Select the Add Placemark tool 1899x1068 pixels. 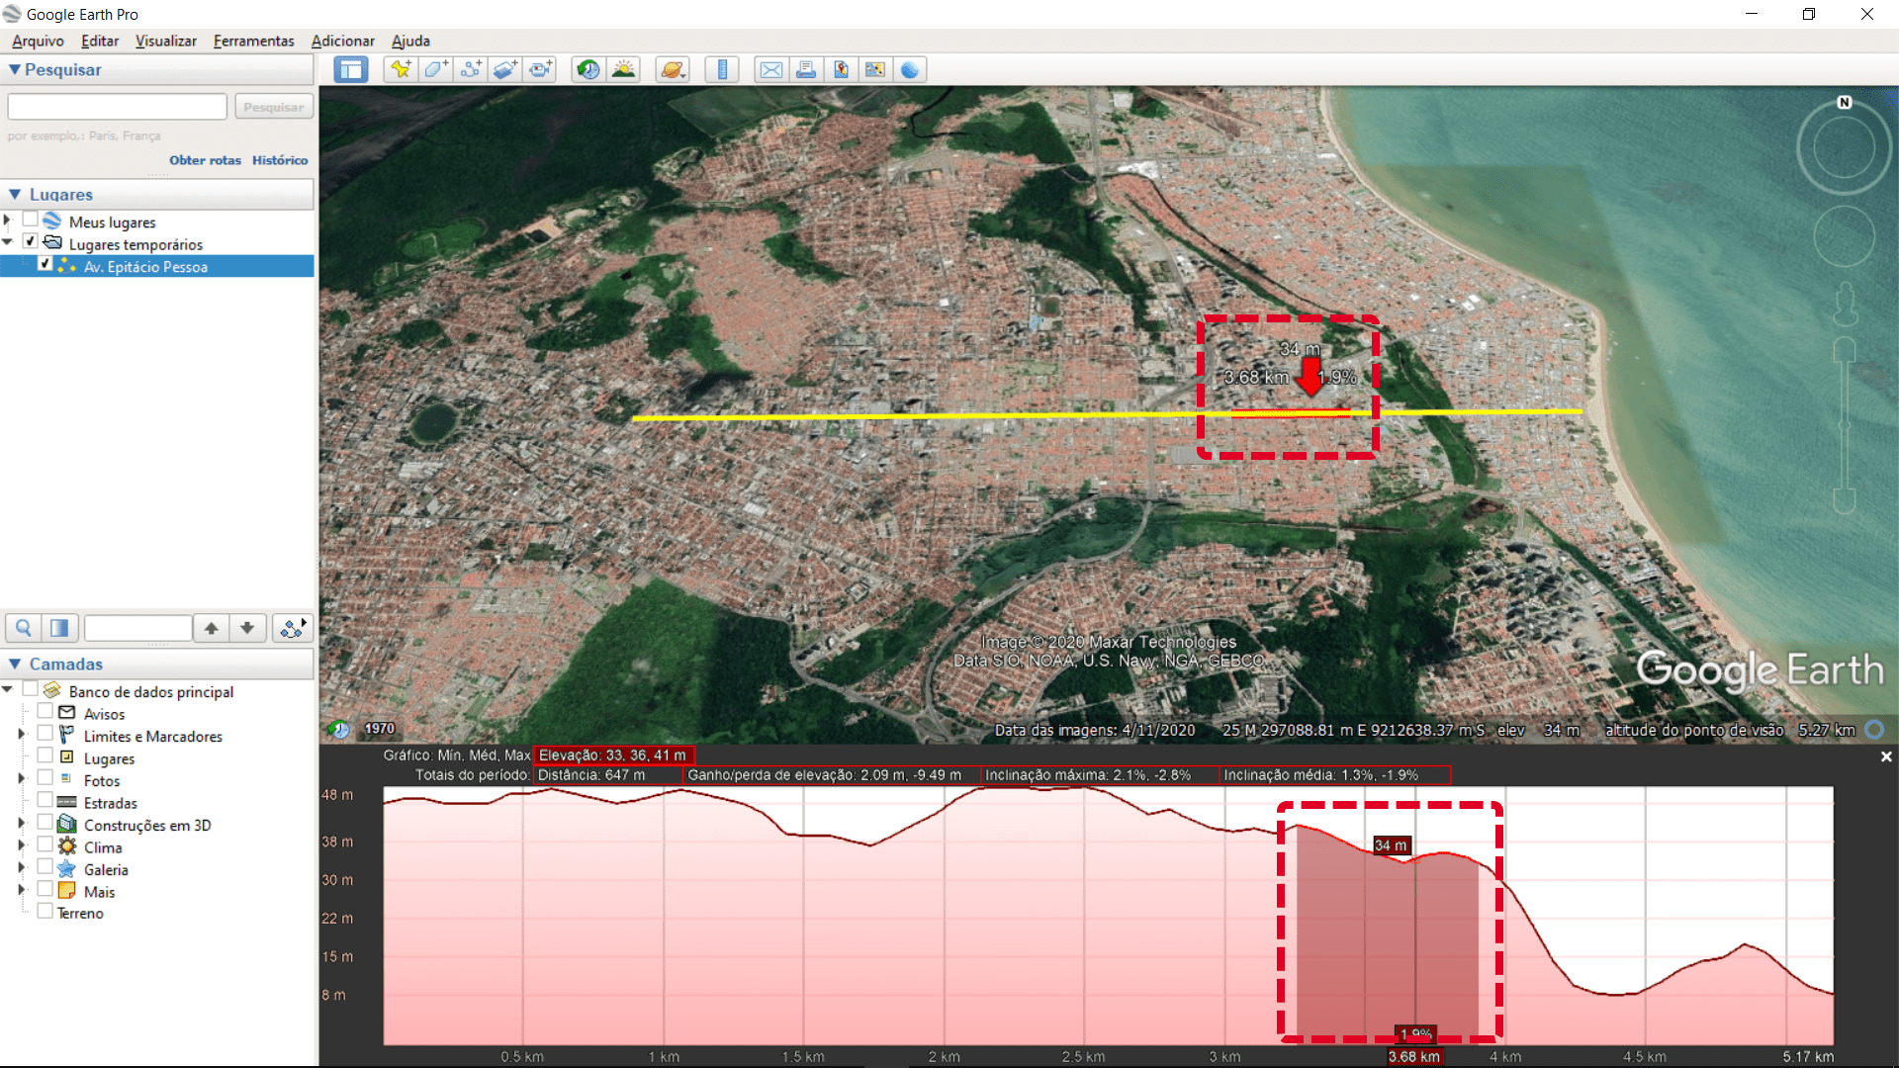(400, 69)
